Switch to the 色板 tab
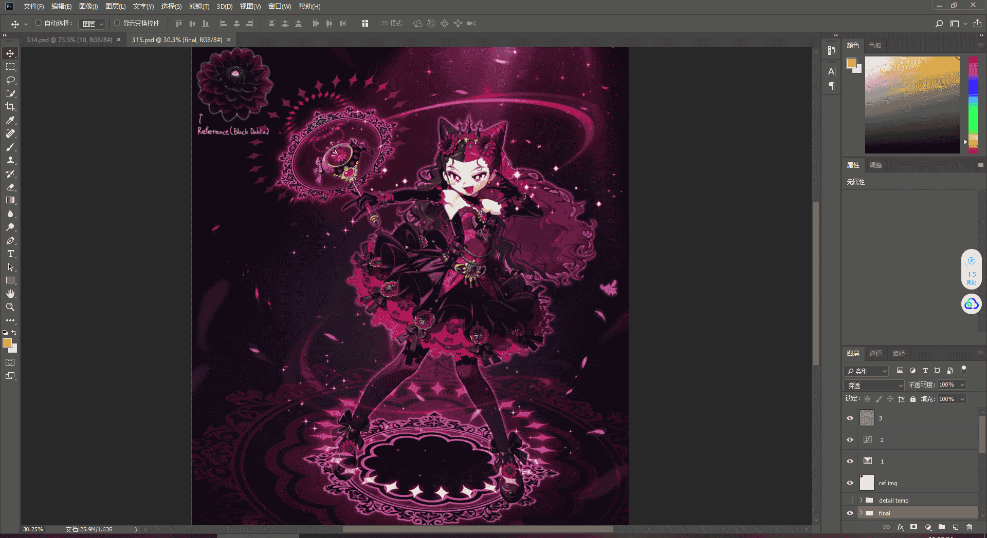The height and width of the screenshot is (538, 987). point(875,45)
